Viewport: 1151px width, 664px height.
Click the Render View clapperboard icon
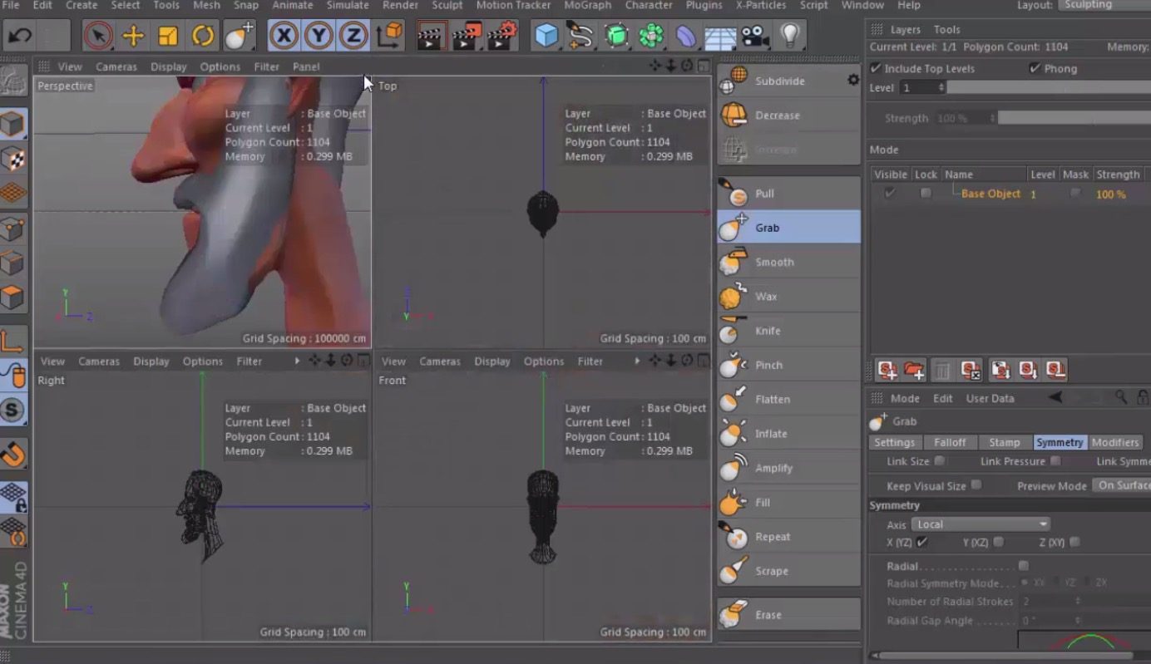(431, 36)
